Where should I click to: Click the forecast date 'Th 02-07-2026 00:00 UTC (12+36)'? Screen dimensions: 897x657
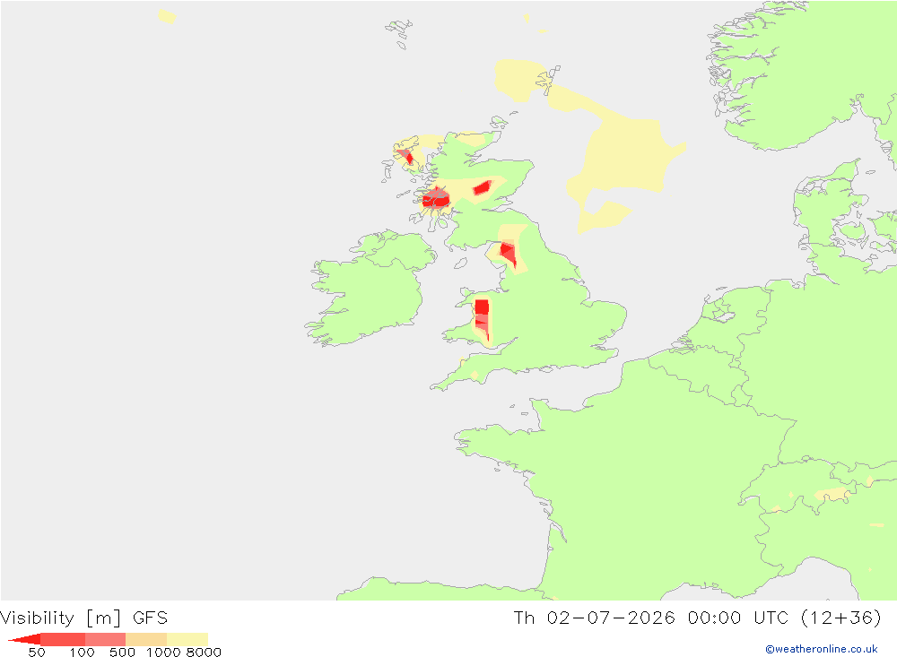[697, 618]
